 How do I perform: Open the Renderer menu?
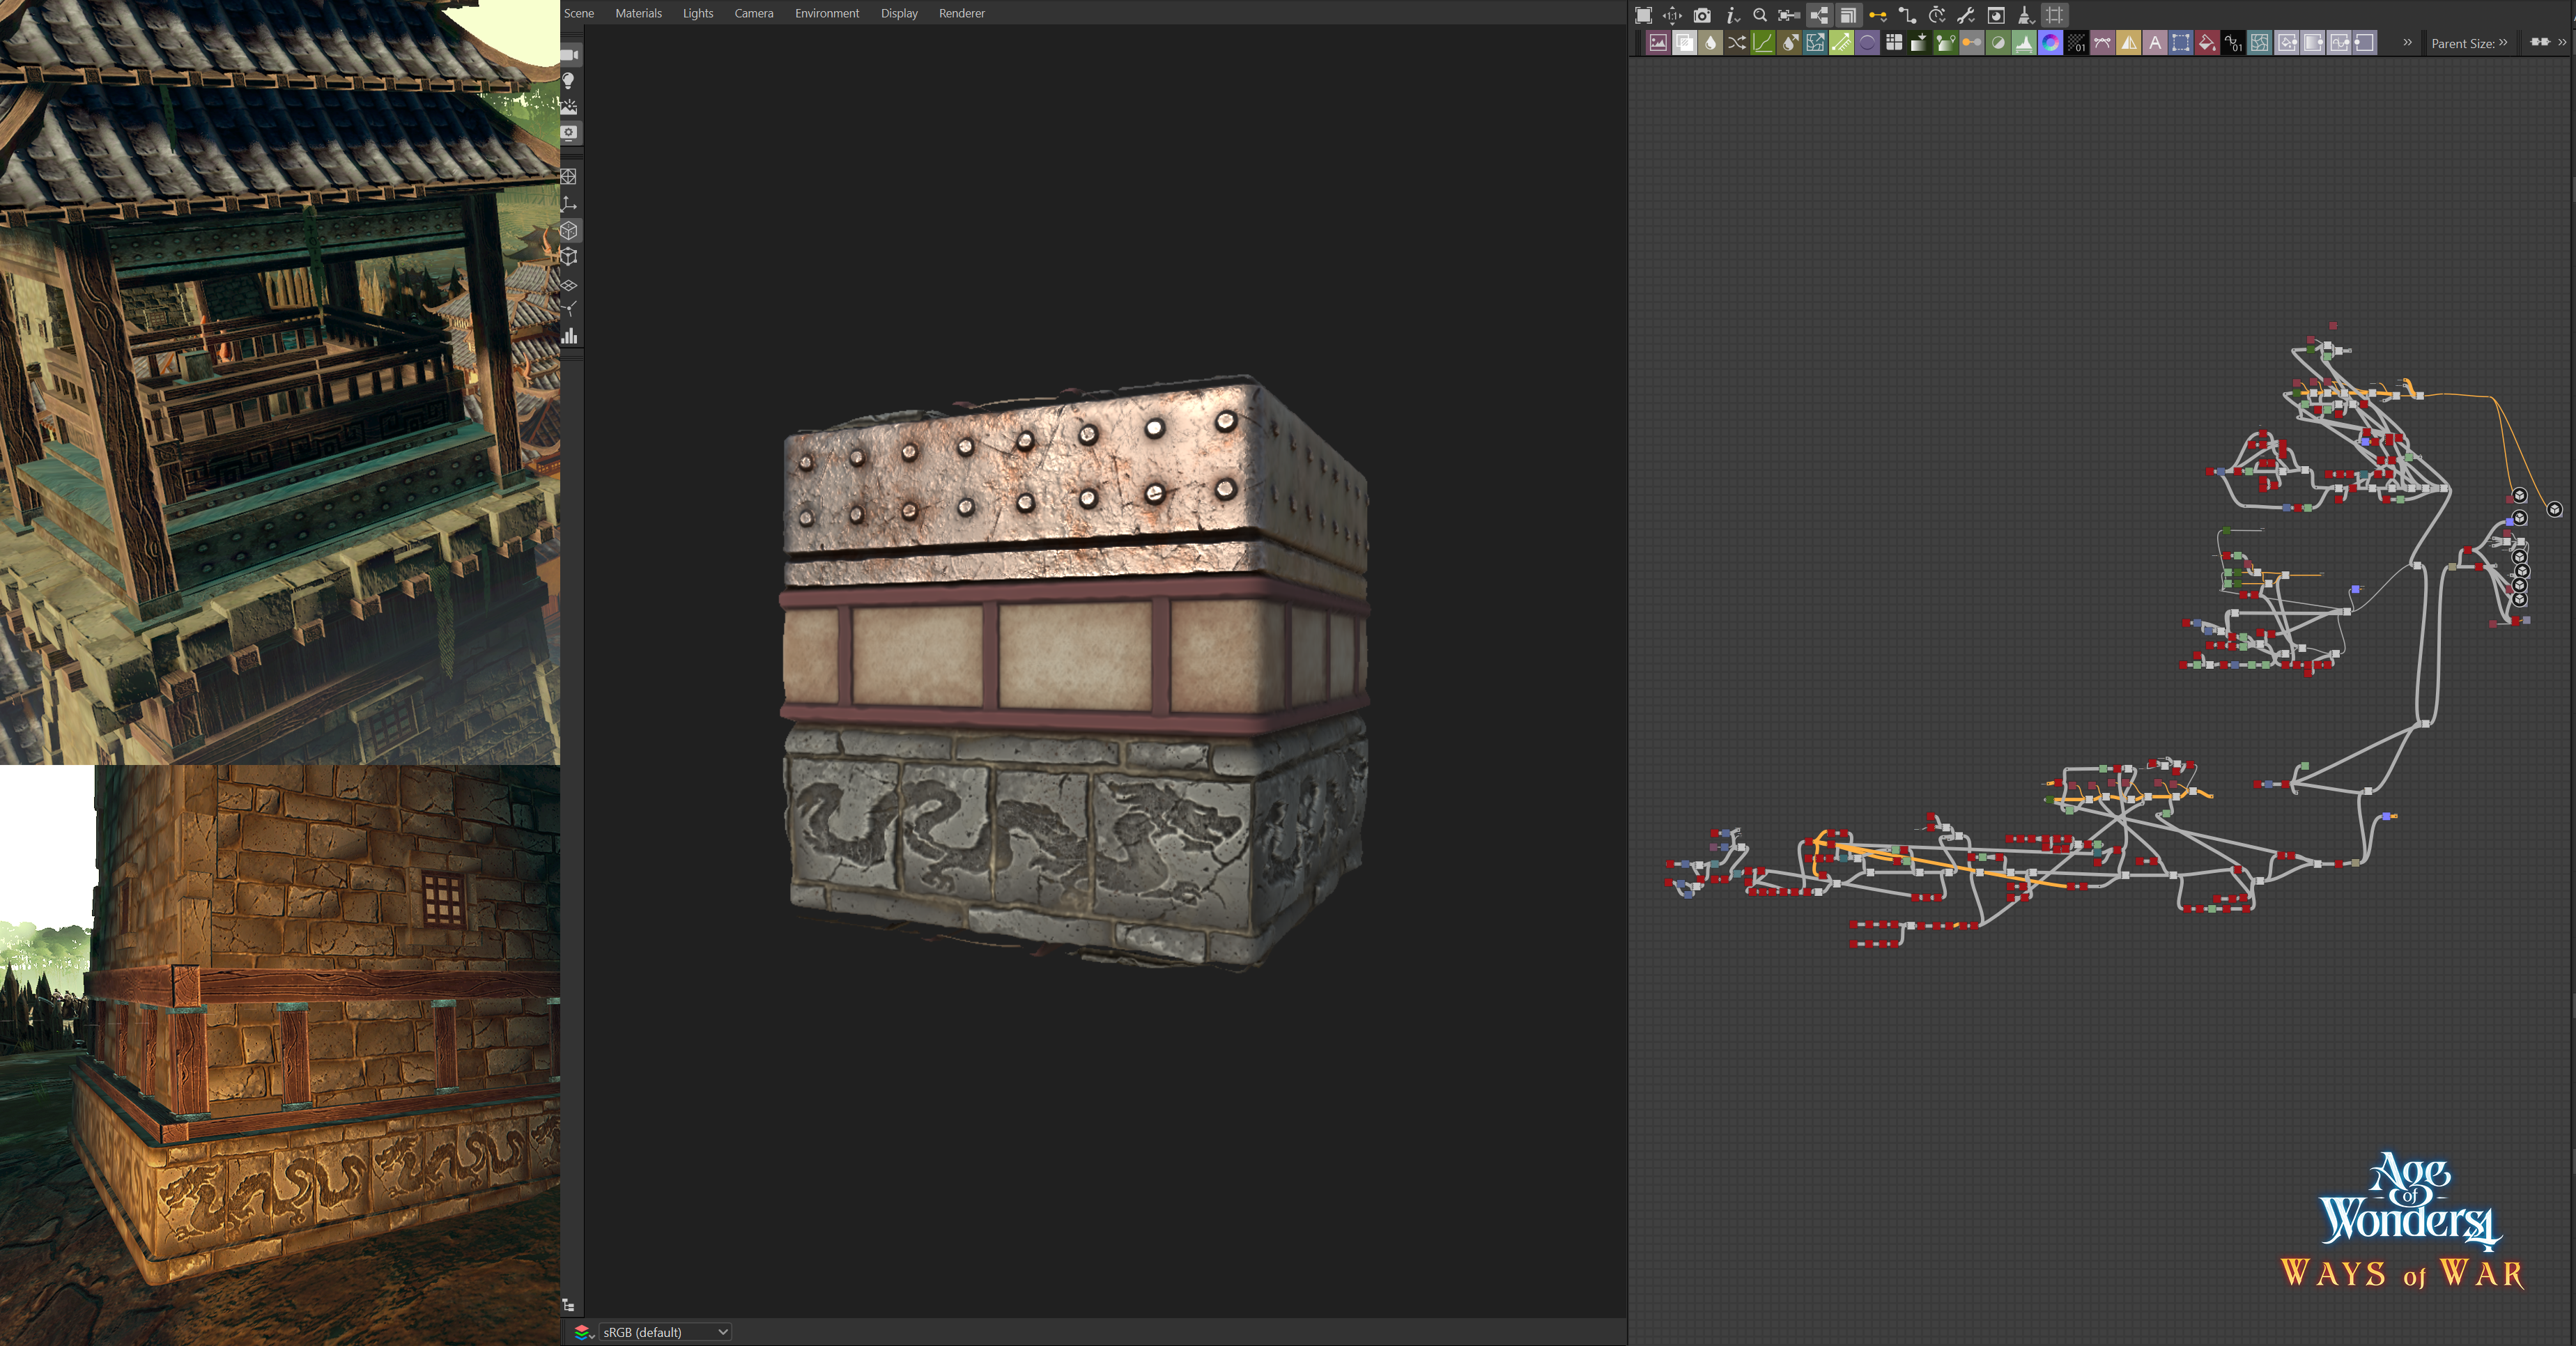point(961,13)
